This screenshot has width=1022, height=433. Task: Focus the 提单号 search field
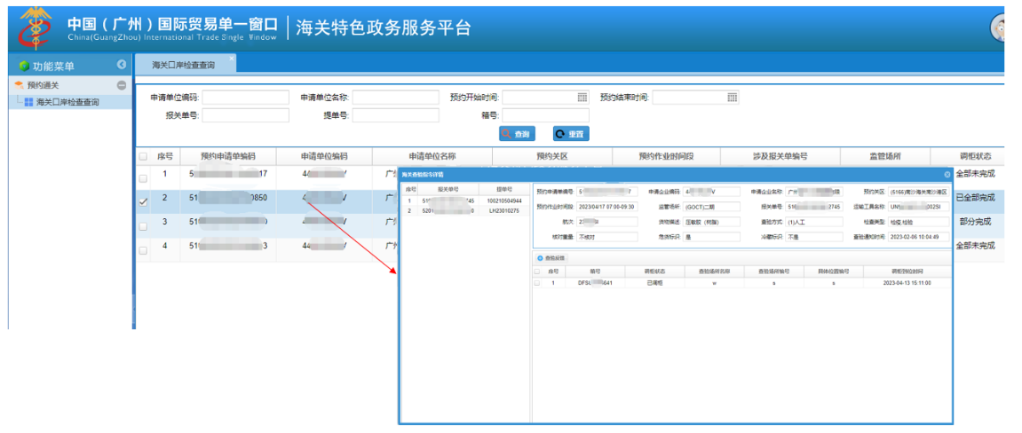pos(396,115)
